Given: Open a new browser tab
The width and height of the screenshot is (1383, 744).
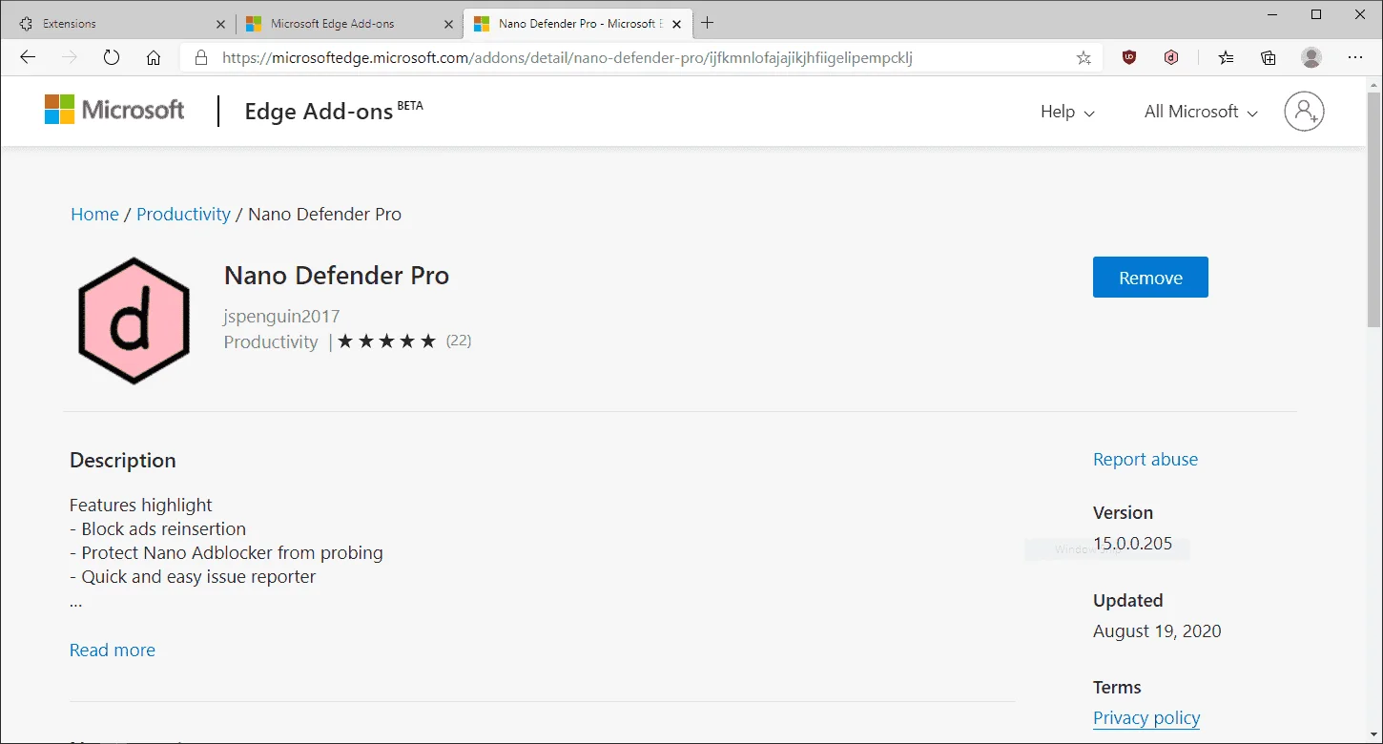Looking at the screenshot, I should 707,23.
